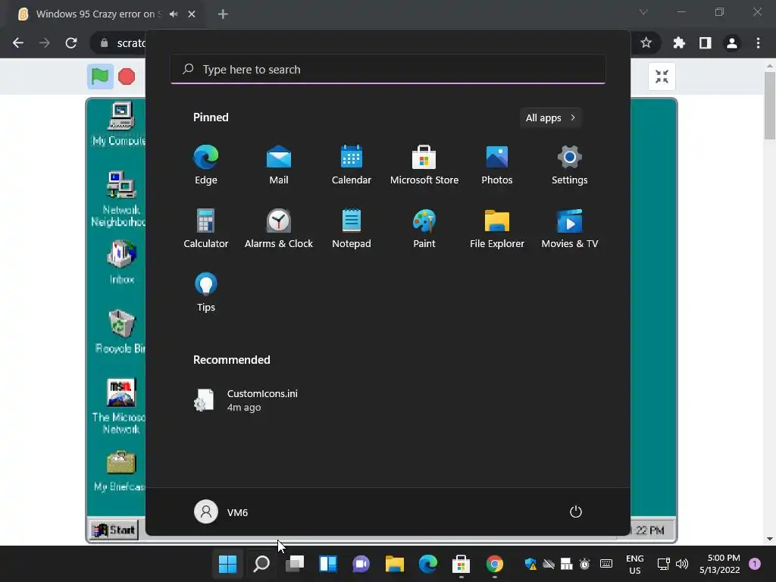Open the volume tray icon
Screen dimensions: 776x582
(x=682, y=564)
